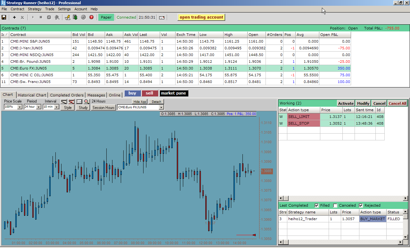The width and height of the screenshot is (410, 248).
Task: Click the chart Style button
Action: click(x=68, y=108)
